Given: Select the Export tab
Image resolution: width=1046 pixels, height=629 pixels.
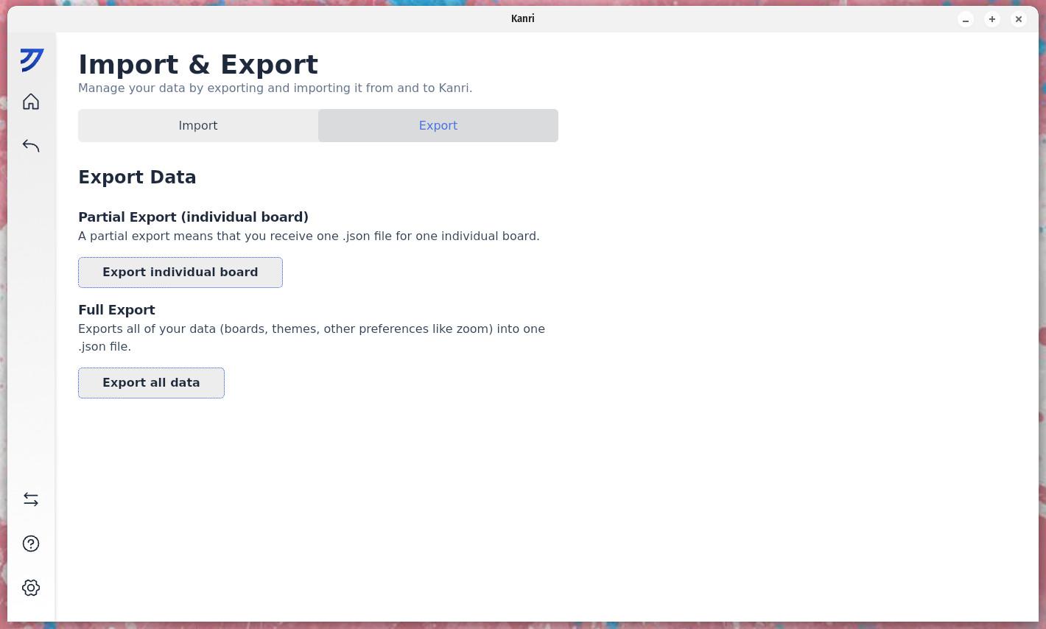Looking at the screenshot, I should click(x=438, y=125).
